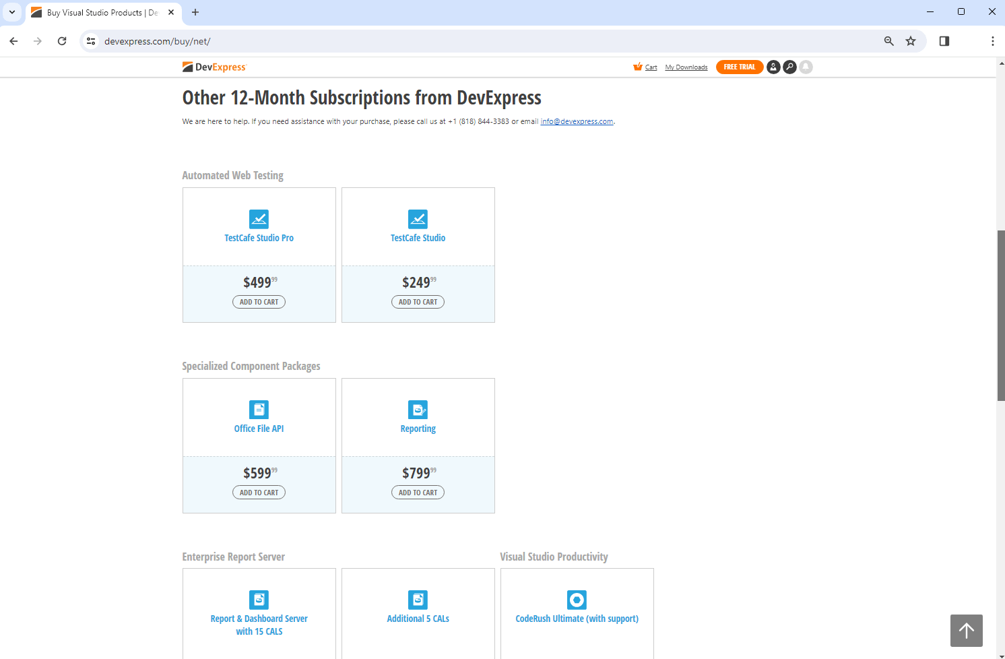Open the tab search dropdown arrow
The height and width of the screenshot is (659, 1005).
click(11, 12)
